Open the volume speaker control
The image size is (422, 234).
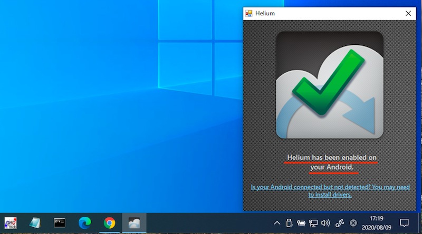tap(325, 222)
